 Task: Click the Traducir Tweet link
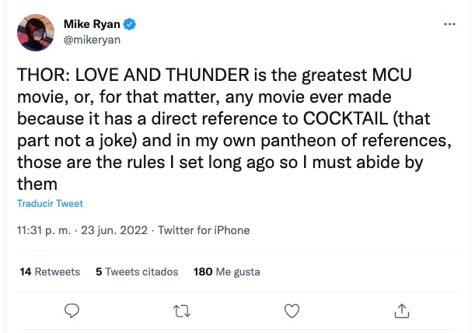(x=50, y=204)
